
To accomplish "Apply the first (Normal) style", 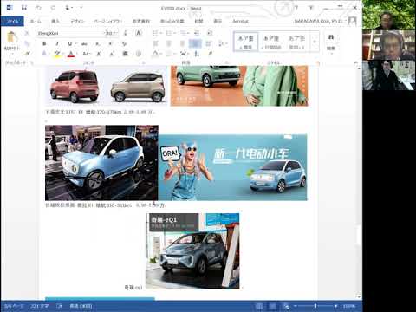I will pos(245,42).
